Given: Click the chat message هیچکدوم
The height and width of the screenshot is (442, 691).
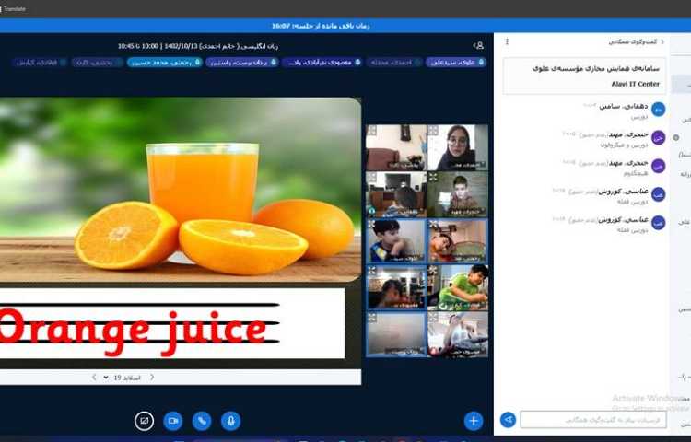Looking at the screenshot, I should (636, 173).
